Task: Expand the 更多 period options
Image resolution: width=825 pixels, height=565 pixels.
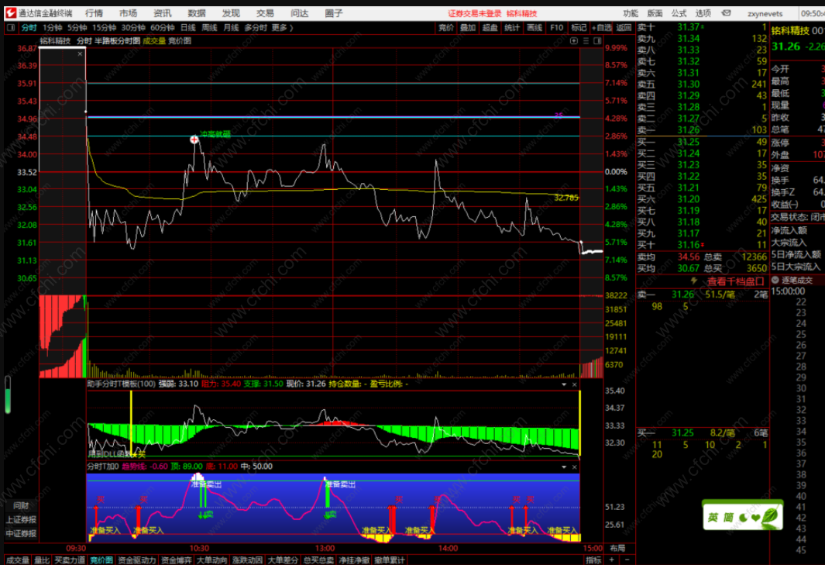Action: pyautogui.click(x=281, y=27)
